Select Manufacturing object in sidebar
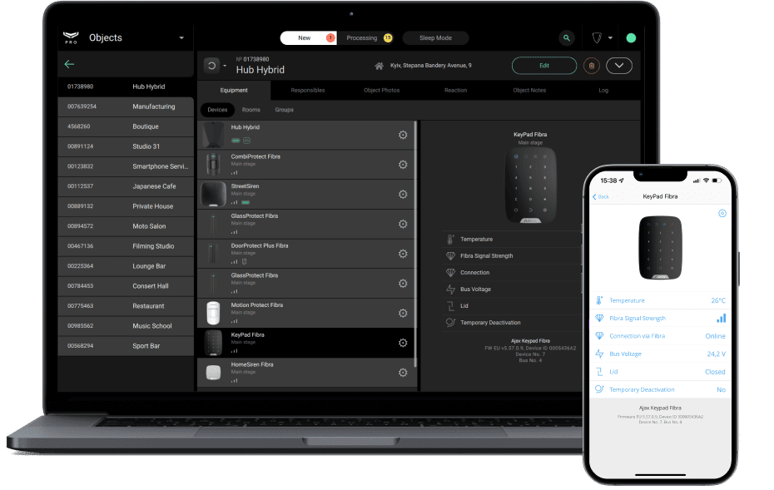 pos(126,106)
